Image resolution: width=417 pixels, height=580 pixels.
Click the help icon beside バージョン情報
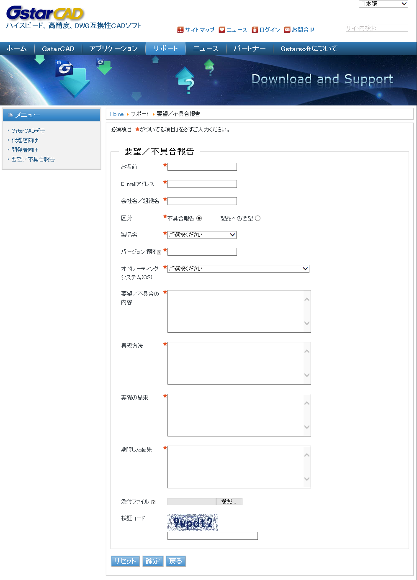159,252
